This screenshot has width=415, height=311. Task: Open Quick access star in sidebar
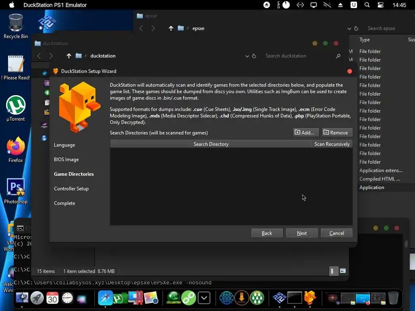tap(45, 73)
